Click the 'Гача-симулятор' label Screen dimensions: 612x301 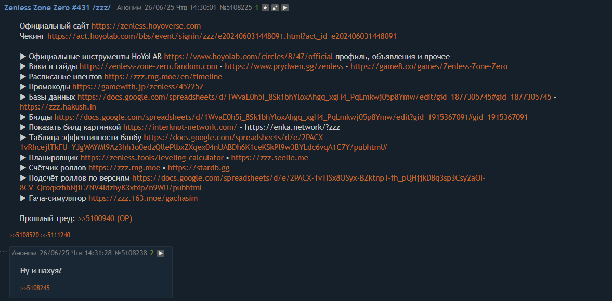(57, 198)
